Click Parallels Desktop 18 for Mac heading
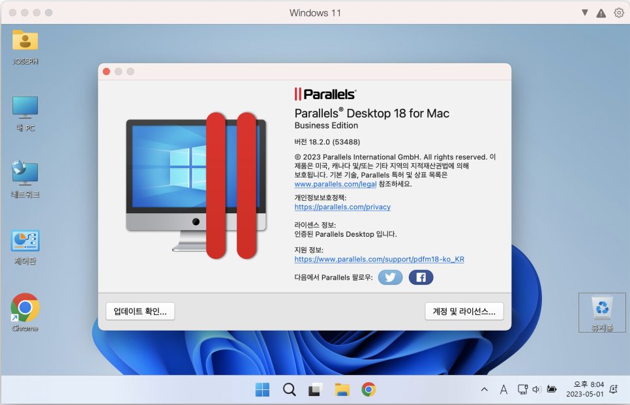 click(372, 113)
